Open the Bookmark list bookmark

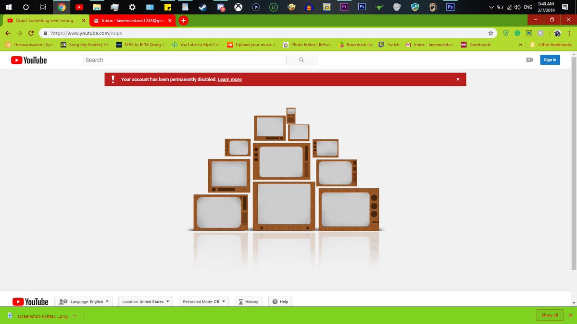pyautogui.click(x=356, y=45)
